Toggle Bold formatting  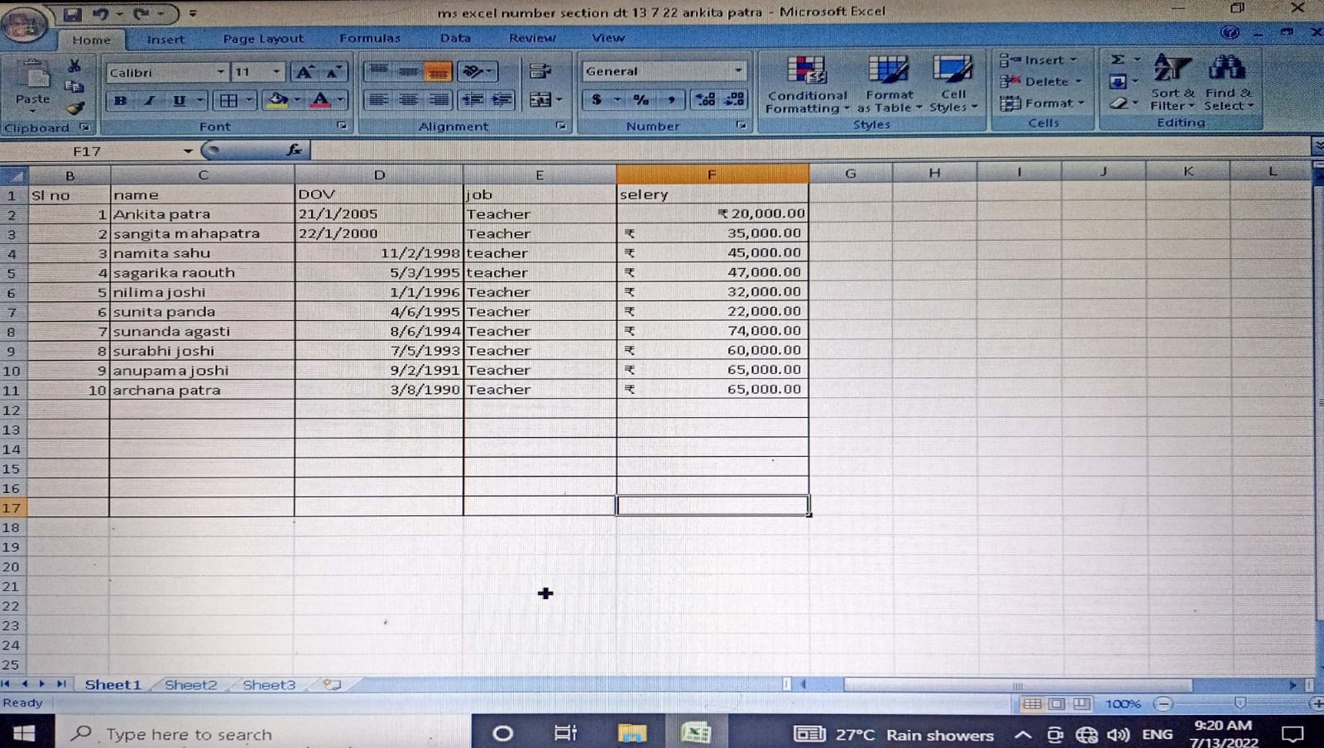(x=121, y=100)
